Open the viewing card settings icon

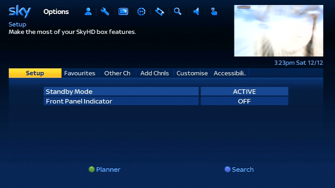click(x=159, y=11)
